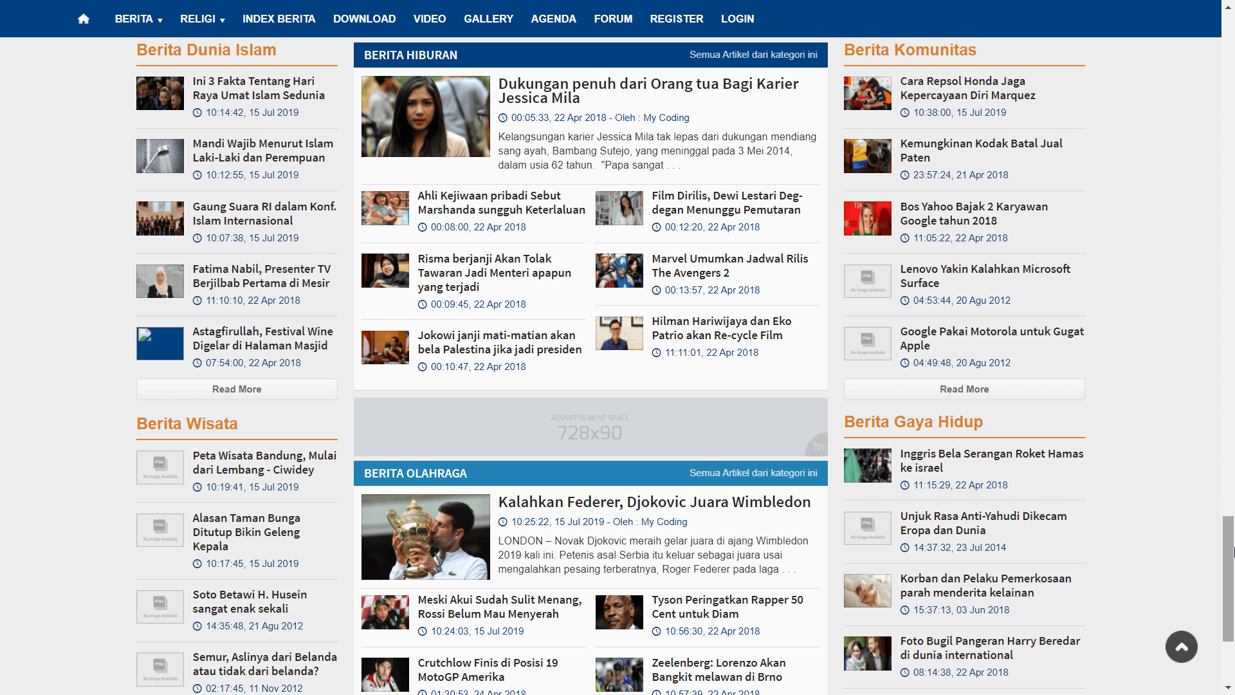Go to the LOGIN page
1235x695 pixels.
[x=737, y=19]
